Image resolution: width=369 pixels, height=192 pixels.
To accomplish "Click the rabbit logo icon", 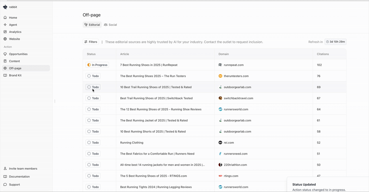I will click(5, 7).
